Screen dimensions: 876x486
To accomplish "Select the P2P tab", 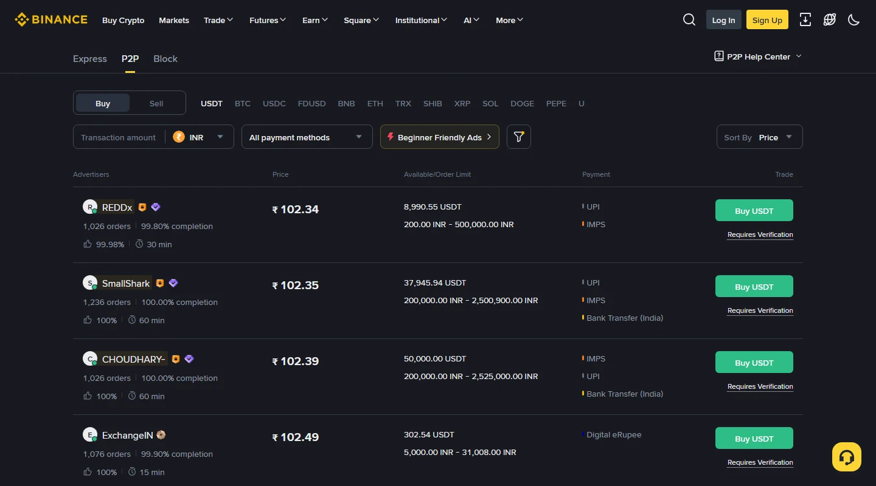I will pyautogui.click(x=130, y=58).
